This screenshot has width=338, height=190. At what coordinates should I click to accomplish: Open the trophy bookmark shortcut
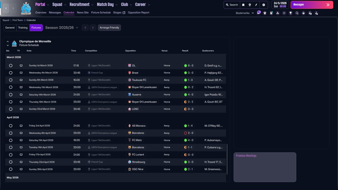[290, 13]
